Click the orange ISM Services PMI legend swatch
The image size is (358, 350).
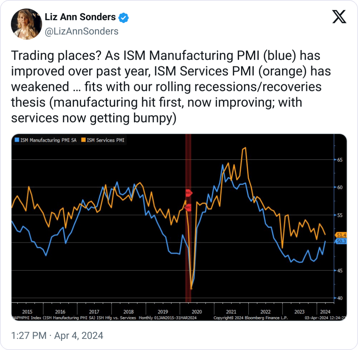click(83, 140)
